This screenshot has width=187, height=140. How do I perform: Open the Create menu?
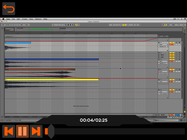tap(25, 19)
